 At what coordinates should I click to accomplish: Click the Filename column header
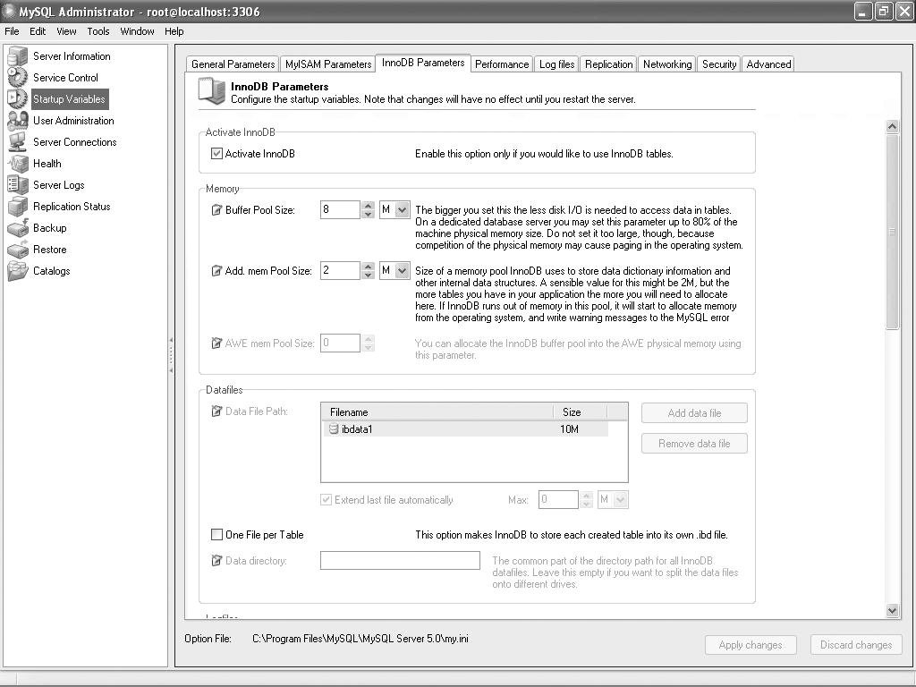(x=437, y=412)
